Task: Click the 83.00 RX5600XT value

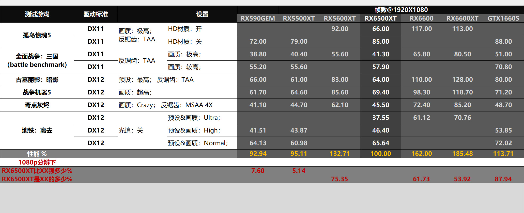Action: pyautogui.click(x=340, y=79)
